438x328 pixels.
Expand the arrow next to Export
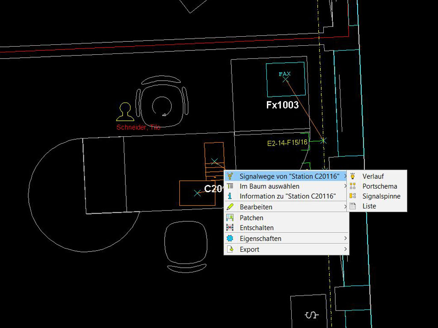pos(346,249)
